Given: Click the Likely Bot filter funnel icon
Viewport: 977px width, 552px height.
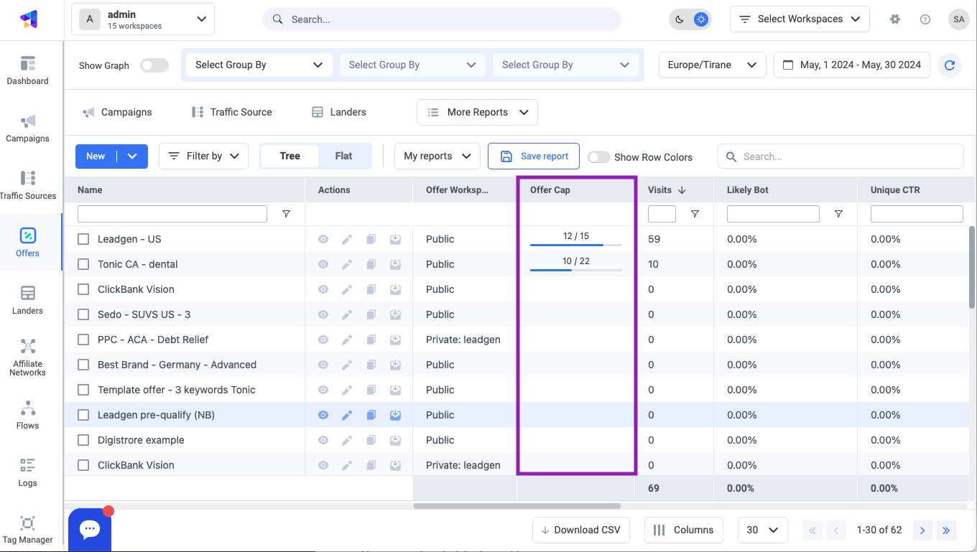Looking at the screenshot, I should (838, 214).
